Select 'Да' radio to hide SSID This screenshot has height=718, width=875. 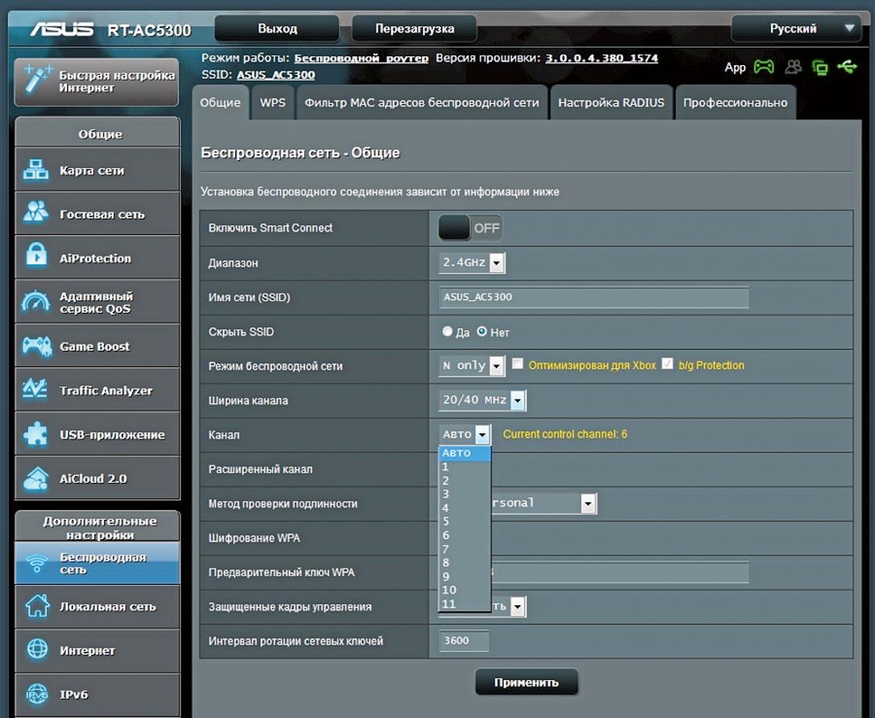pyautogui.click(x=448, y=332)
